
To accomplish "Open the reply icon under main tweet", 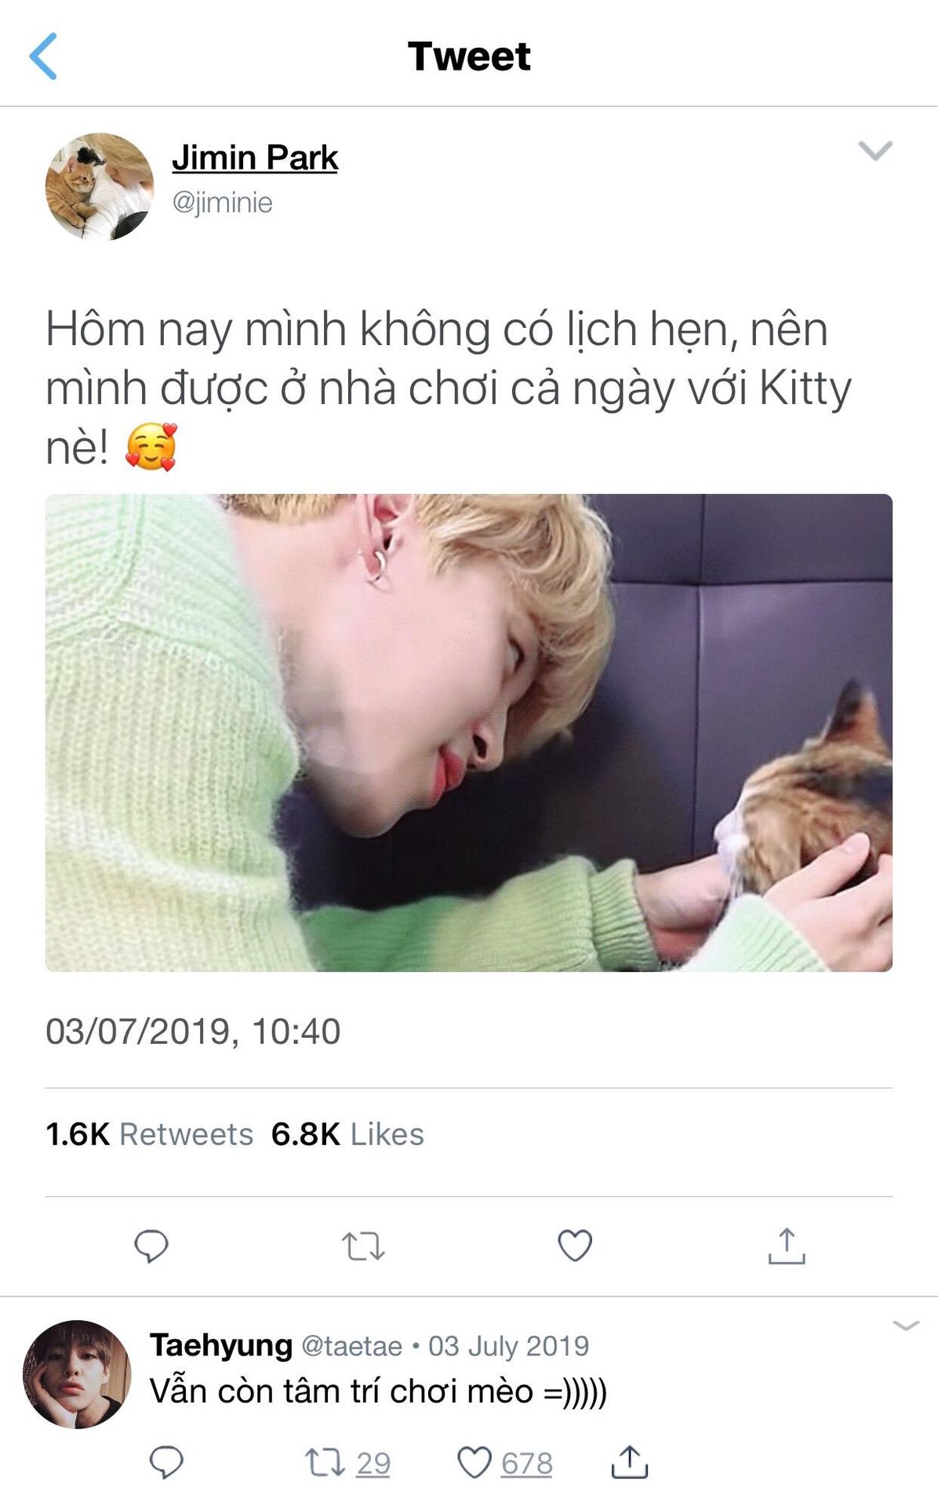I will pos(151,1246).
